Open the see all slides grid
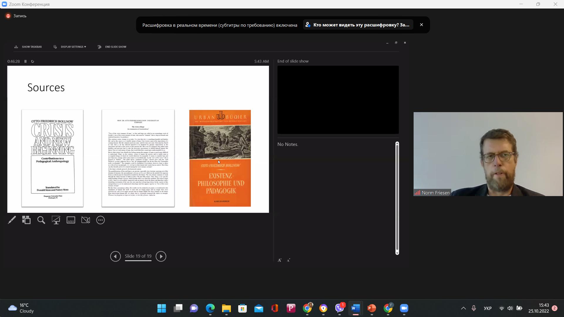 click(x=26, y=220)
